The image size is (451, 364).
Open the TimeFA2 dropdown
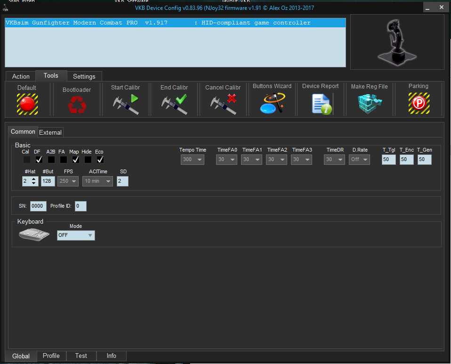click(276, 160)
